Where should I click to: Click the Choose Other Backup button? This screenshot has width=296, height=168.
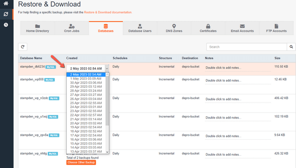click(81, 162)
